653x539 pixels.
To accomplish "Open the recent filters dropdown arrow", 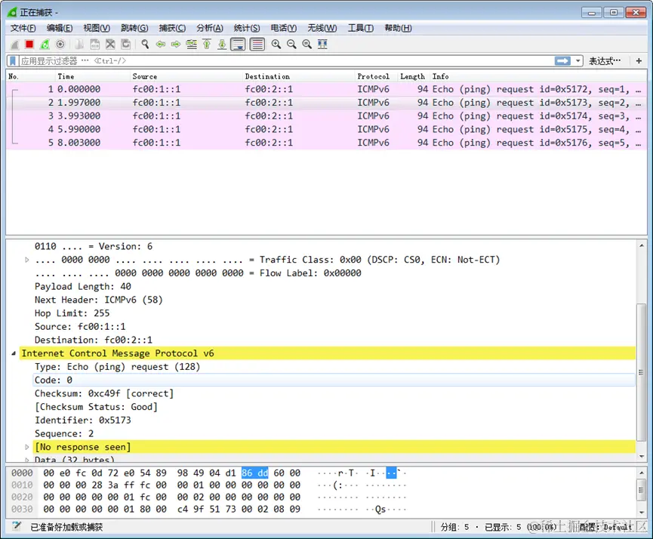I will pos(578,61).
